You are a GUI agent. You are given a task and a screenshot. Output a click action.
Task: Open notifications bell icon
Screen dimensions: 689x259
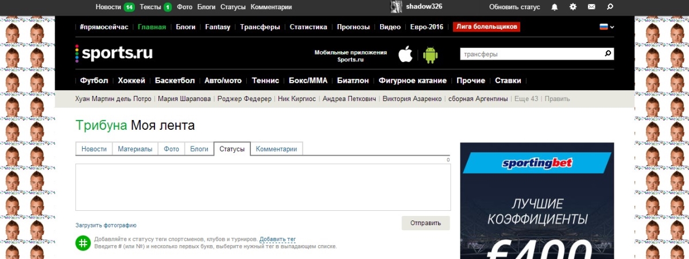coord(554,7)
